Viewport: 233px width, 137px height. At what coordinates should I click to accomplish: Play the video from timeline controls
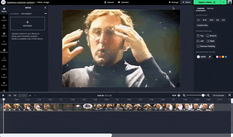click(x=3, y=96)
